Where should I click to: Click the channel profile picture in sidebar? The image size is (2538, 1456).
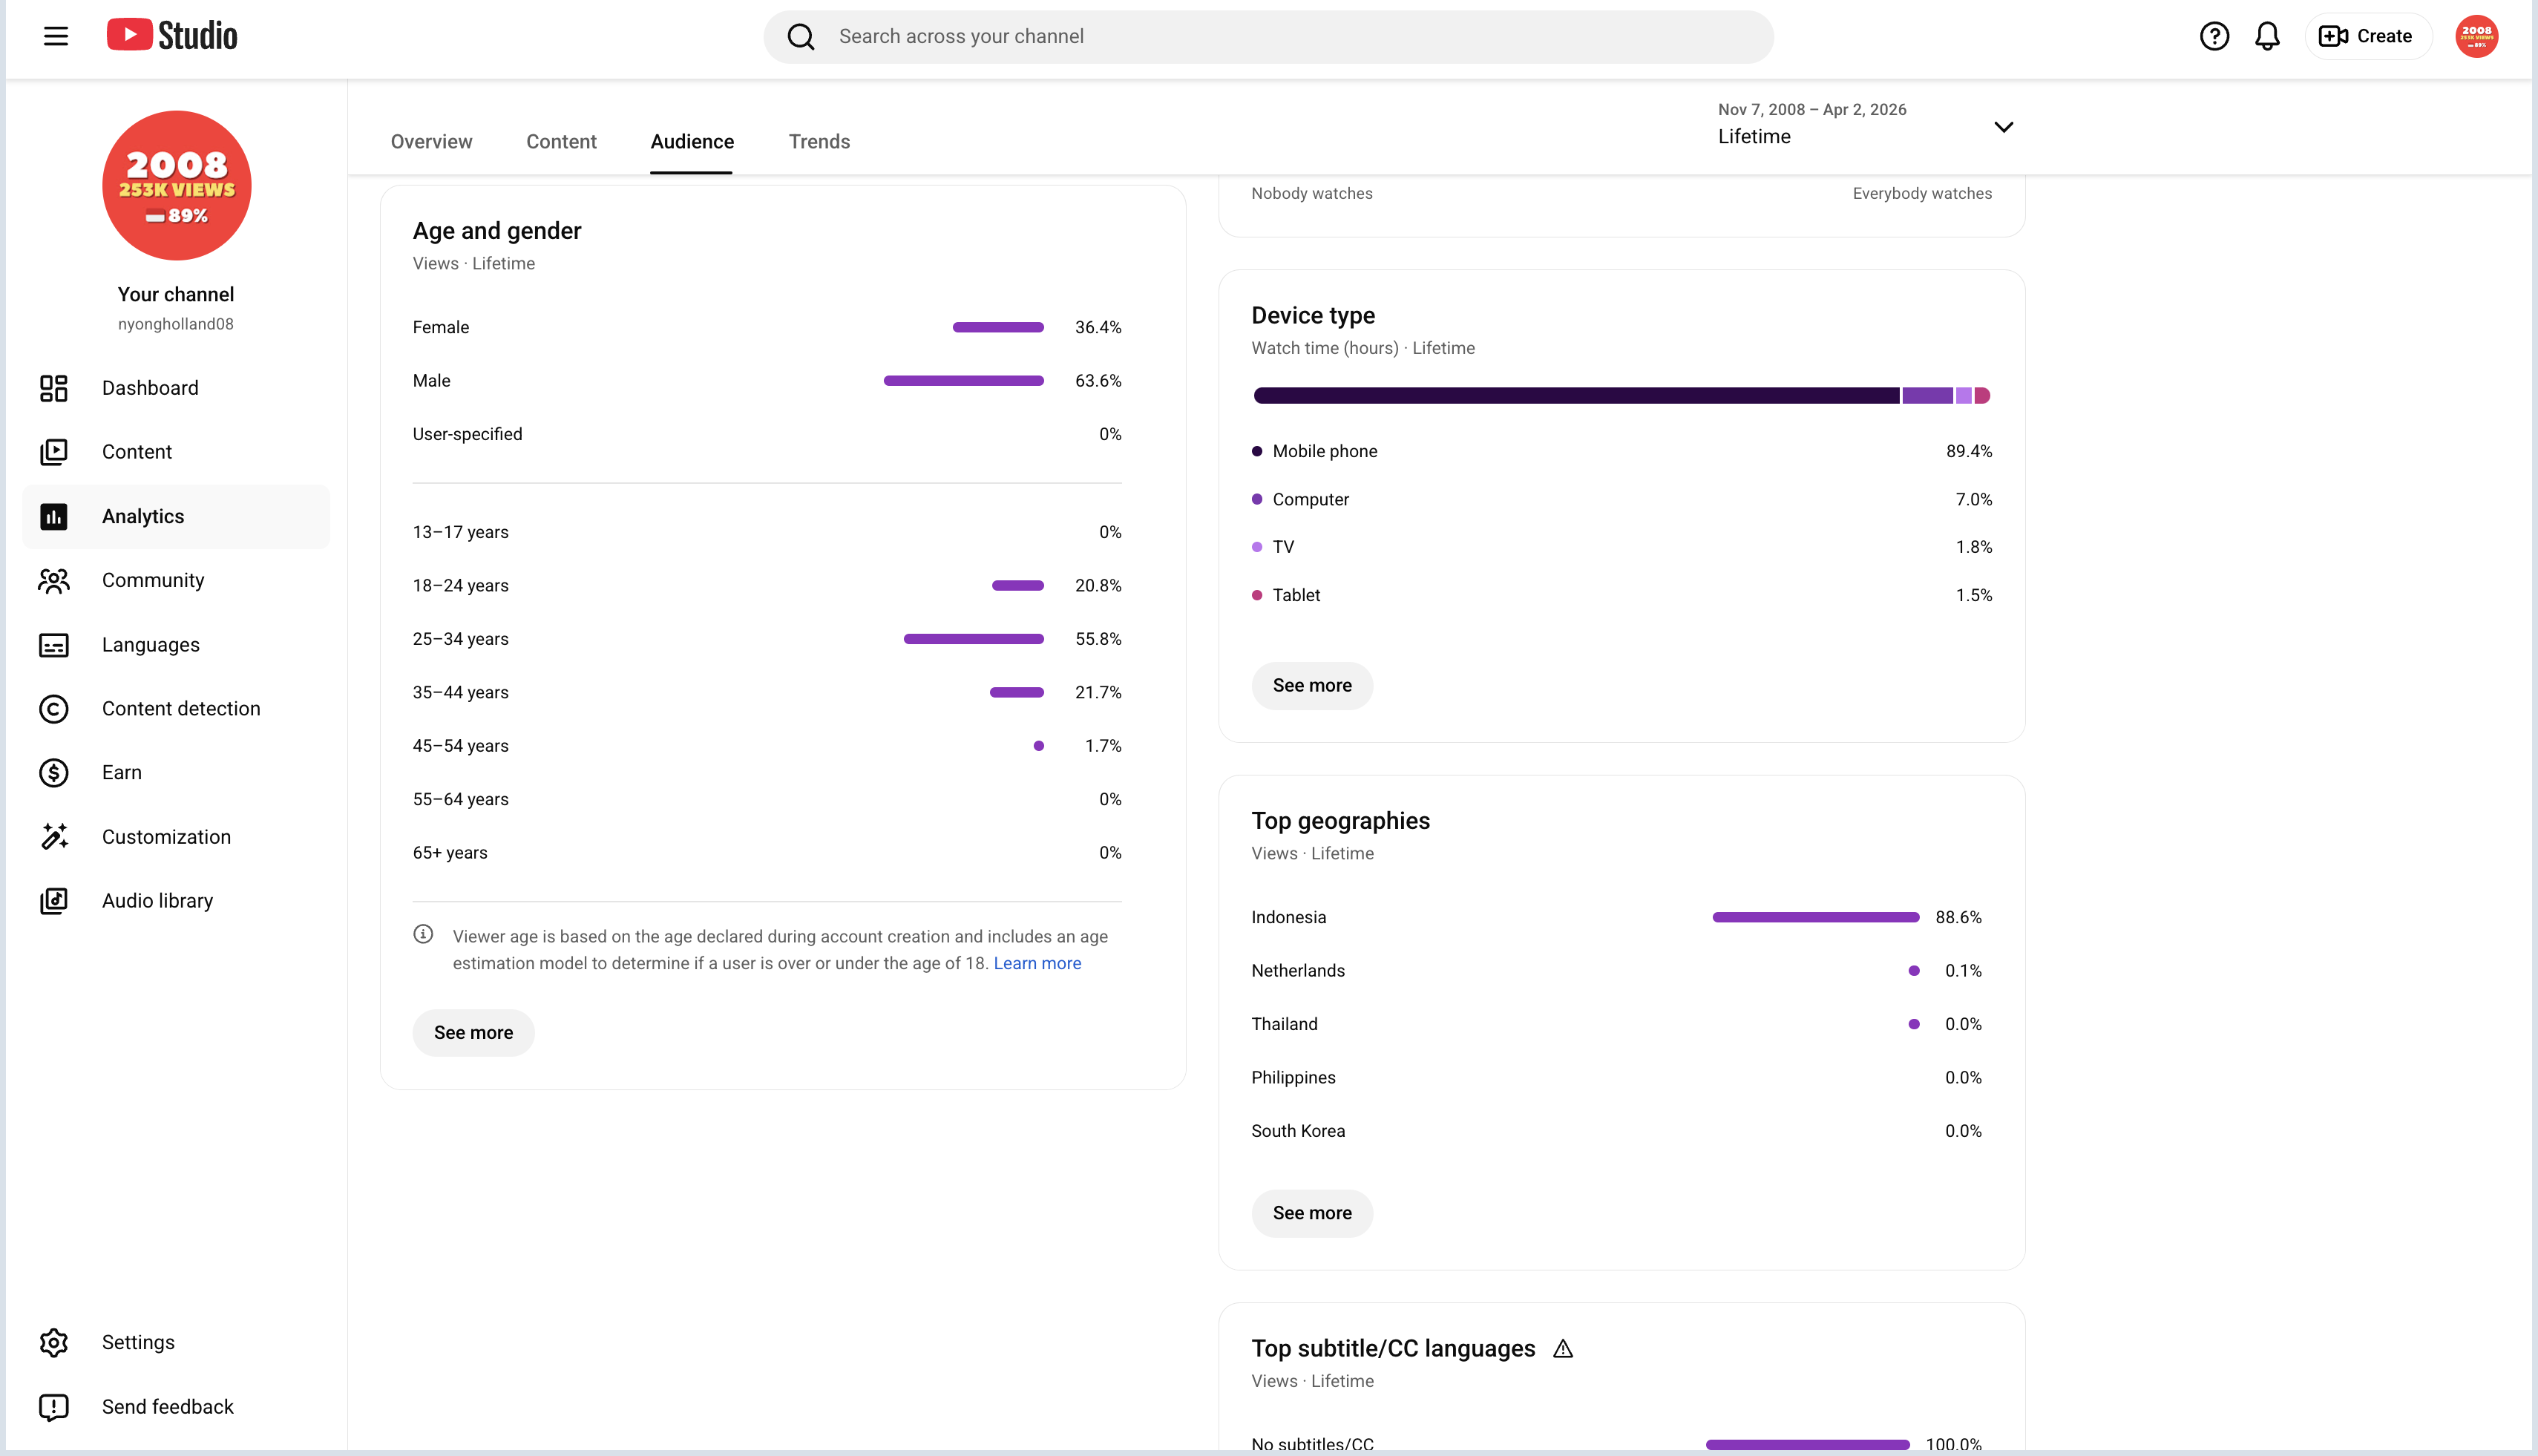(177, 185)
